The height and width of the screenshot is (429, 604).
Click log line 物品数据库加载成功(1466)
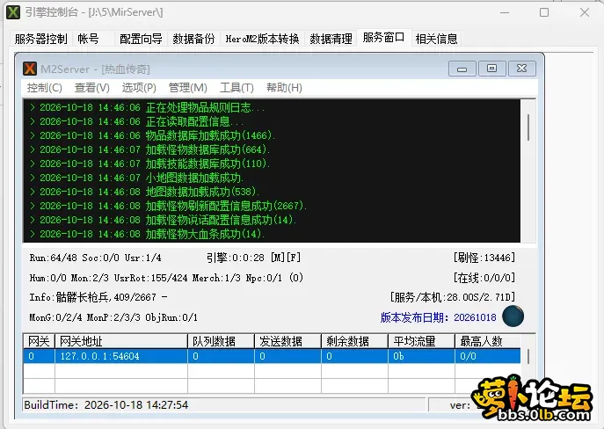[x=153, y=135]
